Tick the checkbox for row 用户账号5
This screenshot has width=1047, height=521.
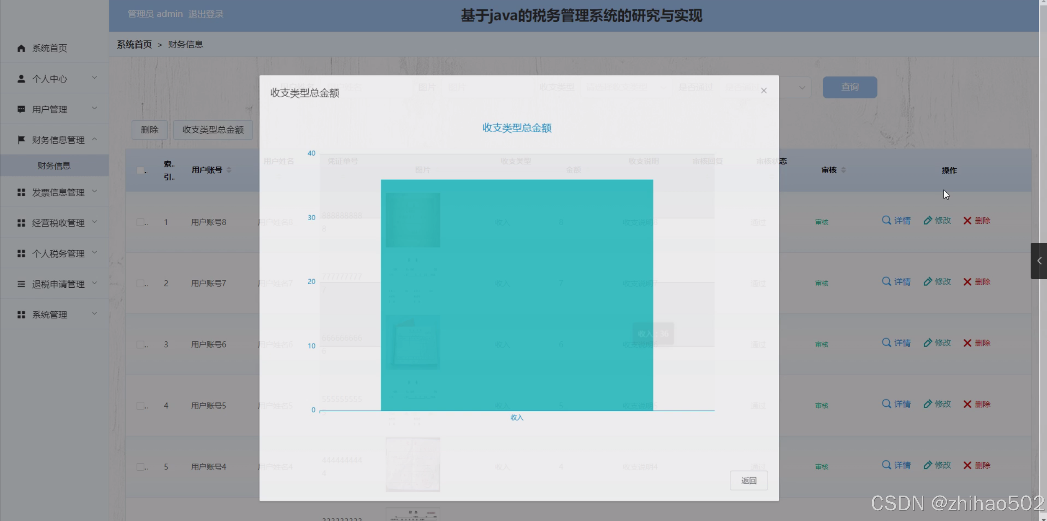click(x=140, y=406)
